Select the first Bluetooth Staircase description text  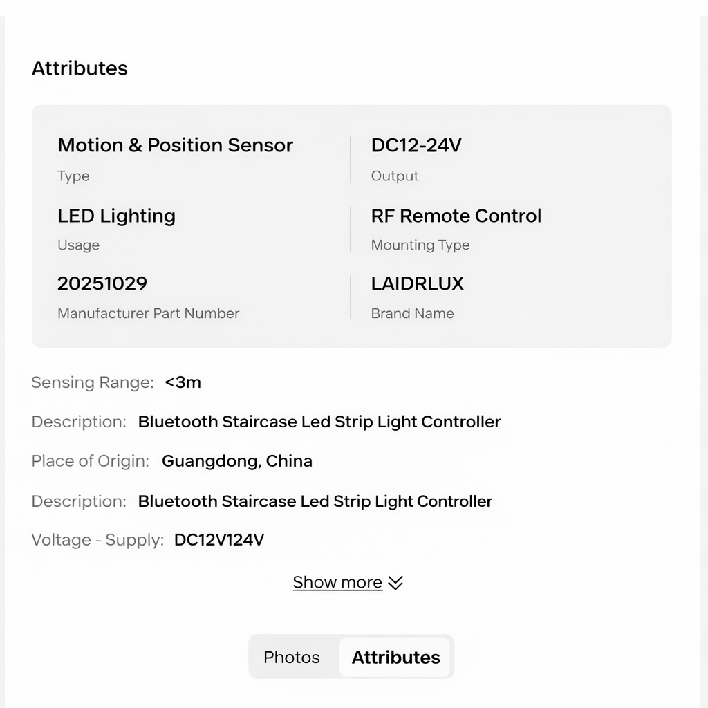pyautogui.click(x=319, y=422)
